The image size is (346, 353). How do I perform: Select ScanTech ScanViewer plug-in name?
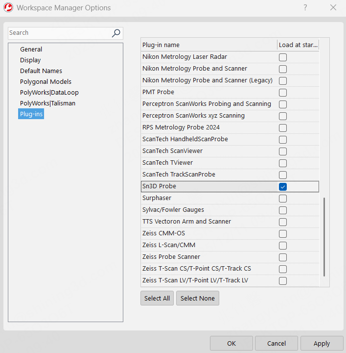coord(172,151)
